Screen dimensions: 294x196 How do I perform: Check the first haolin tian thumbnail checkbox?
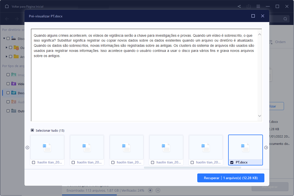tap(34, 162)
